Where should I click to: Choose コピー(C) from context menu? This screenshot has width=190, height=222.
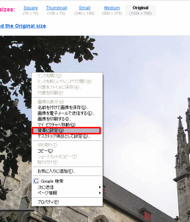click(67, 151)
